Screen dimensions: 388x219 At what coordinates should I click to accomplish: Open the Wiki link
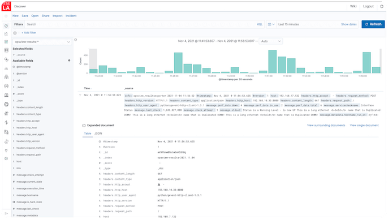[x=353, y=6]
